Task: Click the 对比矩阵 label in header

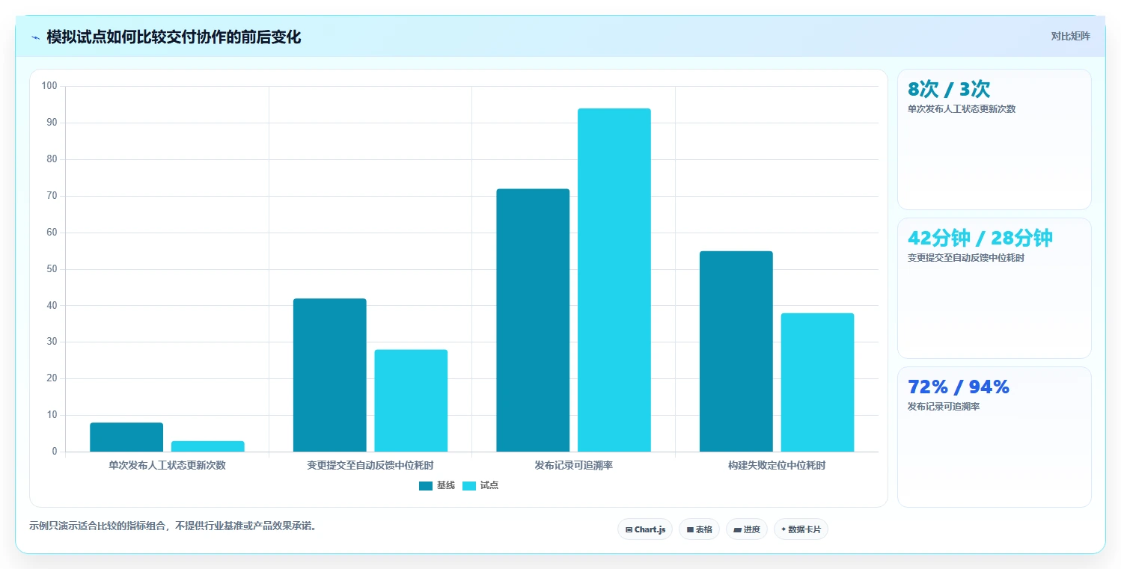Action: click(1071, 37)
